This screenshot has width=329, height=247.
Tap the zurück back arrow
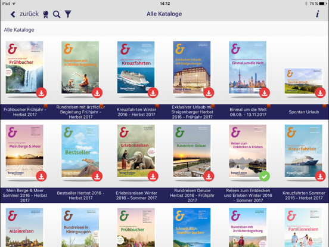tap(13, 14)
